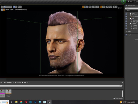Toggle scale snapping icon
This screenshot has width=138, height=104.
pos(107,7)
